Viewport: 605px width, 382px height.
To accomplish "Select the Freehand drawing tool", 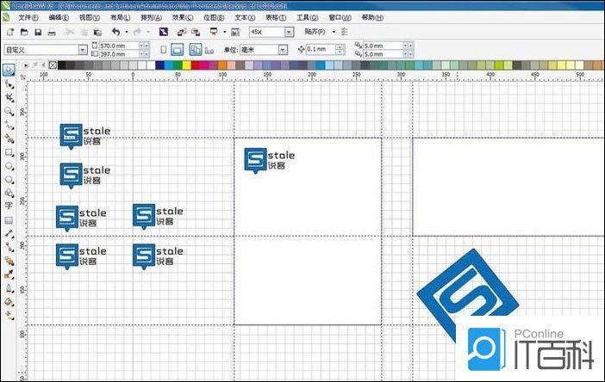I will (9, 125).
